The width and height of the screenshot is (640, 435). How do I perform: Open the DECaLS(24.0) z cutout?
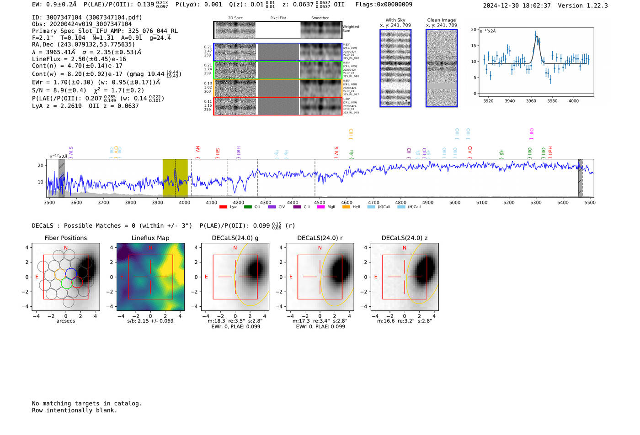coord(405,277)
